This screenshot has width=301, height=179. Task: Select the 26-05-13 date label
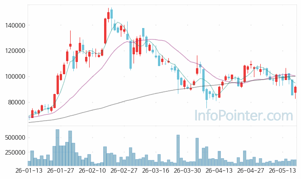tap(282, 170)
